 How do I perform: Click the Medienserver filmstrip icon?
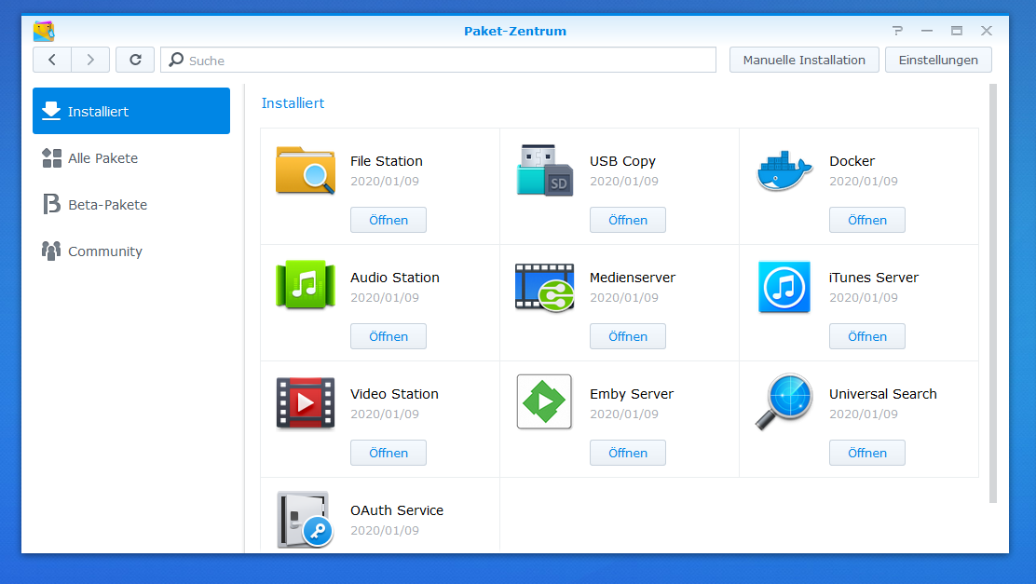[x=544, y=287]
